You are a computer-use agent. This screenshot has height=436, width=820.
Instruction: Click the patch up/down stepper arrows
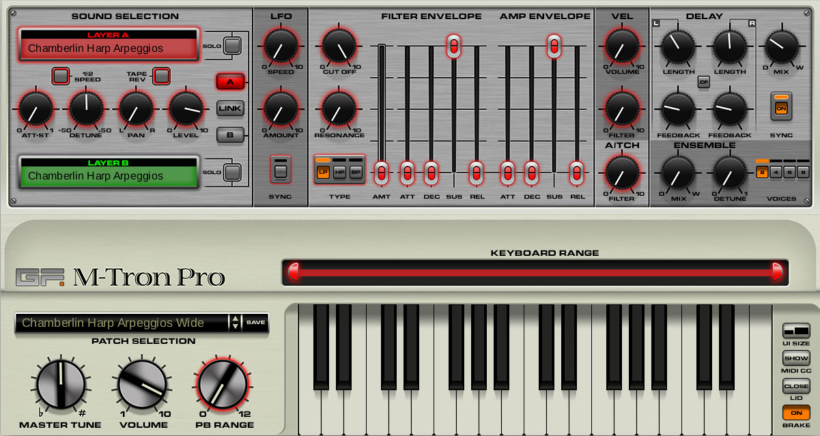(235, 323)
